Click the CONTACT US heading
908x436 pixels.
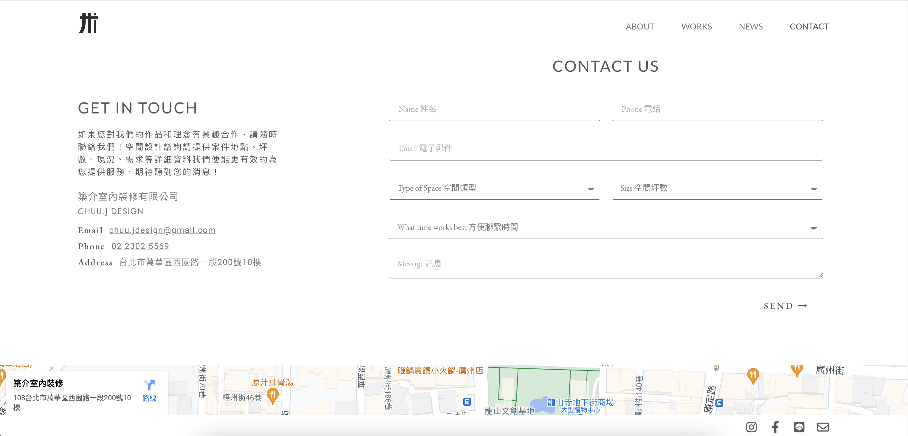tap(605, 66)
